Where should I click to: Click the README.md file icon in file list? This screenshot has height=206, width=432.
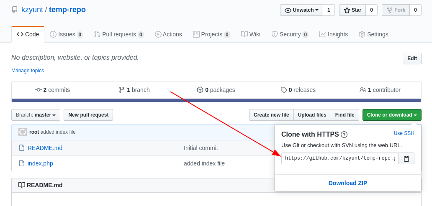[x=21, y=148]
